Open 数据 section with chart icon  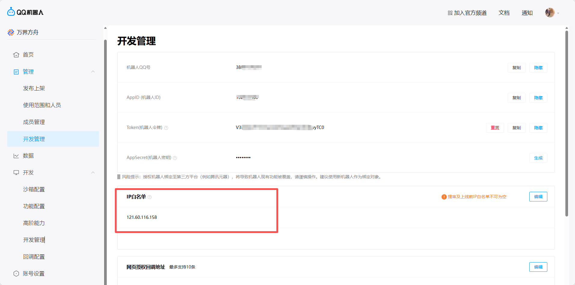tap(16, 156)
